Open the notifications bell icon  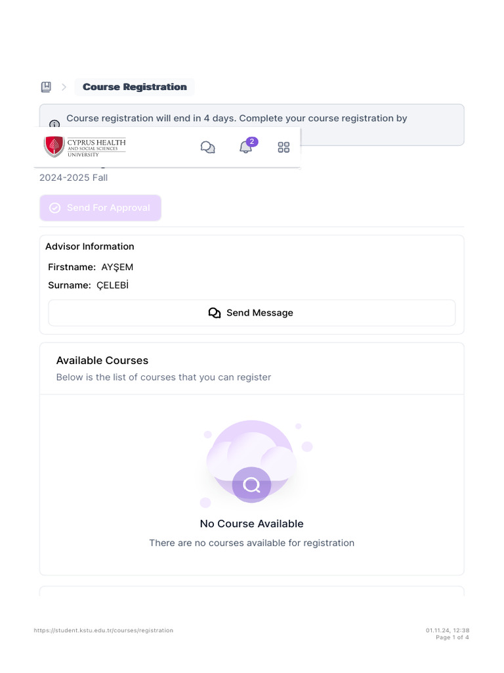pos(245,148)
